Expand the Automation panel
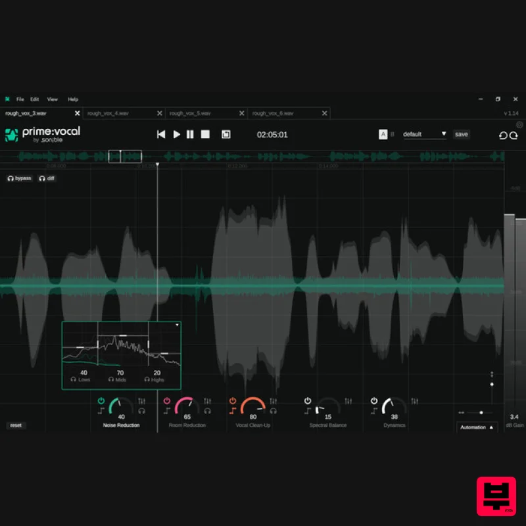Viewport: 526px width, 526px height. coord(476,427)
